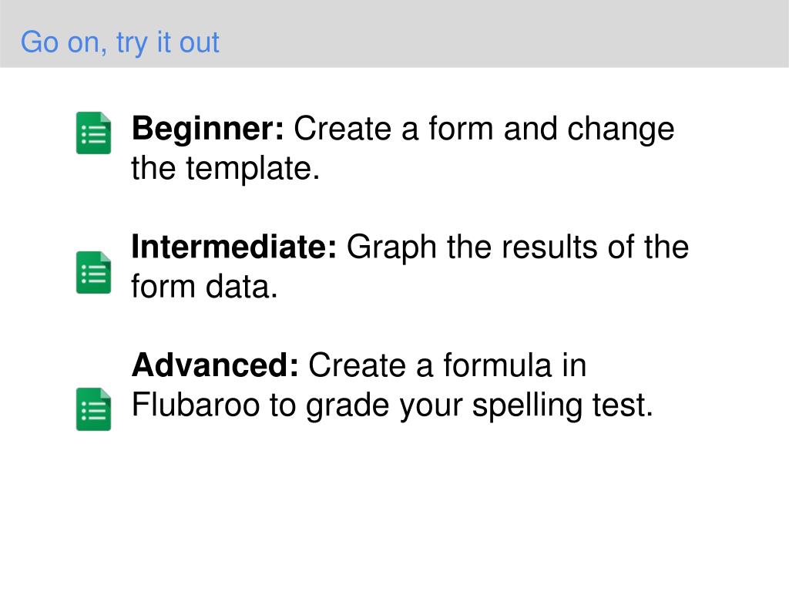789x592 pixels.
Task: Click the words 'form data.'
Action: pyautogui.click(x=204, y=287)
